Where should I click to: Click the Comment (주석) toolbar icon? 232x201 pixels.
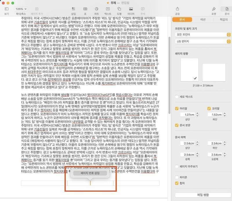143,9
